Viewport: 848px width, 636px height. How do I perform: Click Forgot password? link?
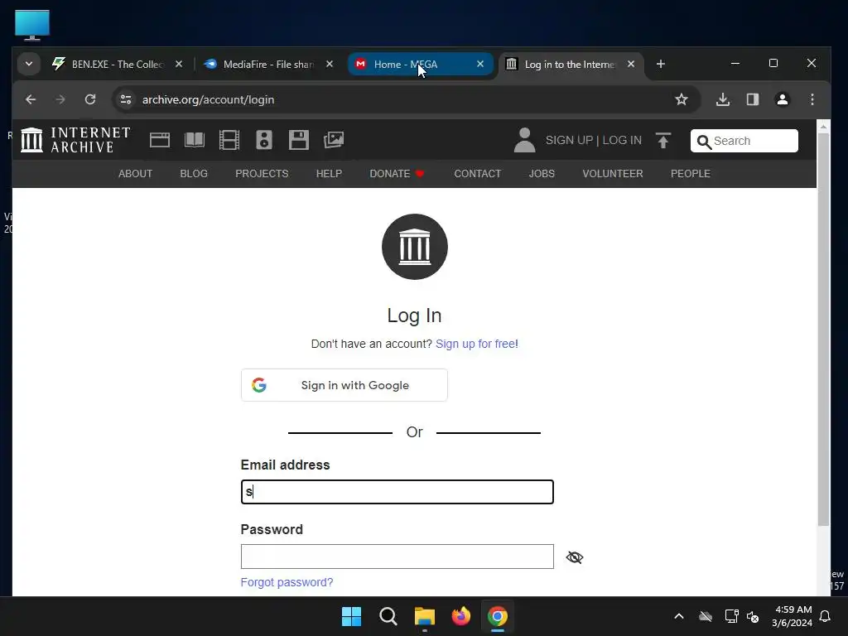[287, 582]
